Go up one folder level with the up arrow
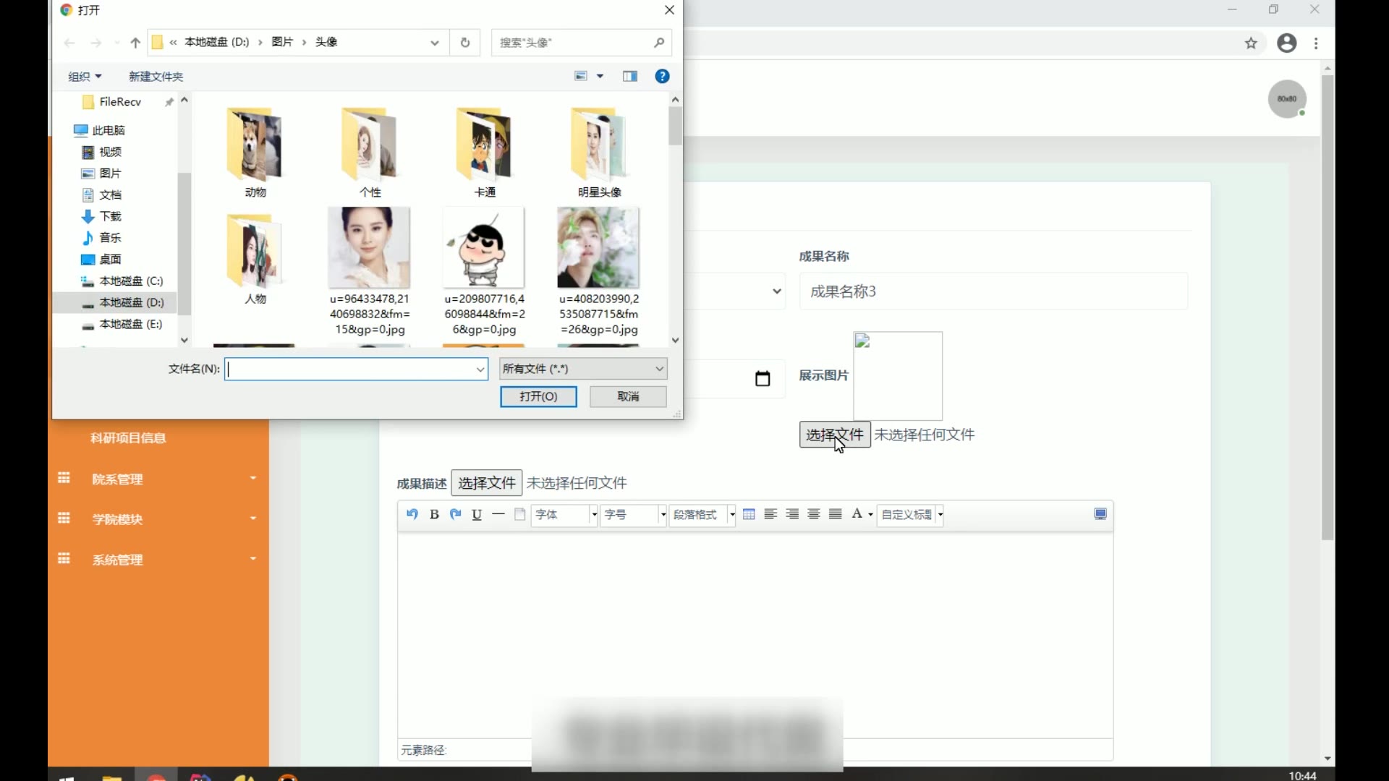 (x=135, y=43)
